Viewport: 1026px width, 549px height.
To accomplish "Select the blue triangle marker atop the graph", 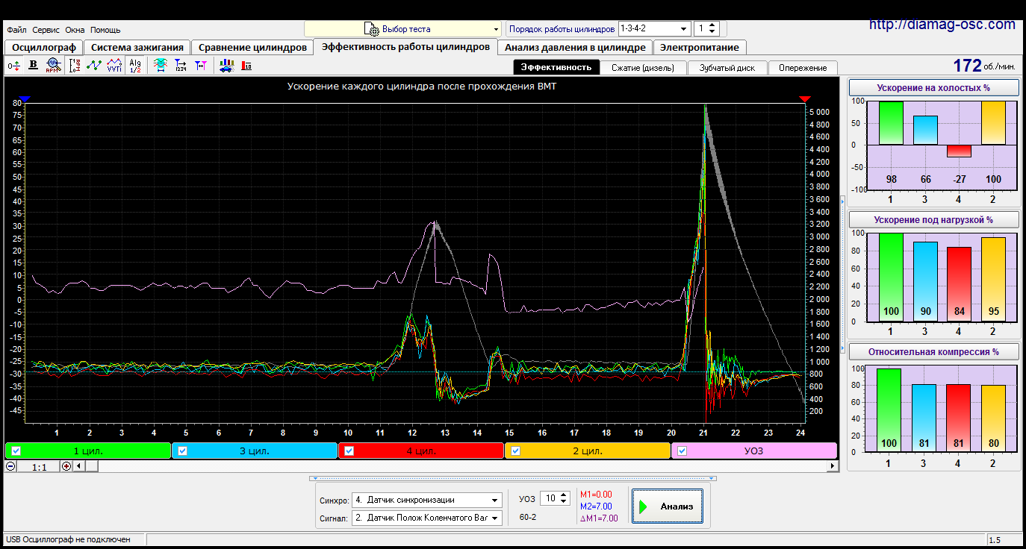I will pos(24,98).
